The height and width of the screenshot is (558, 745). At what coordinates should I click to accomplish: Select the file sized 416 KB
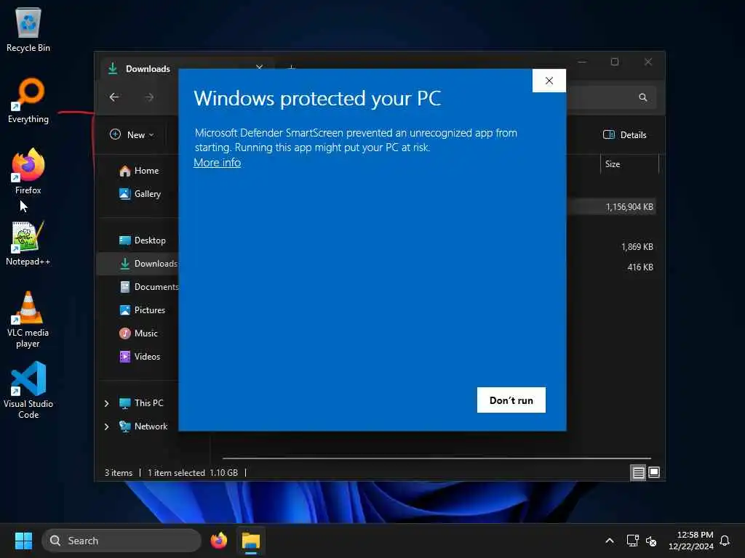click(640, 267)
